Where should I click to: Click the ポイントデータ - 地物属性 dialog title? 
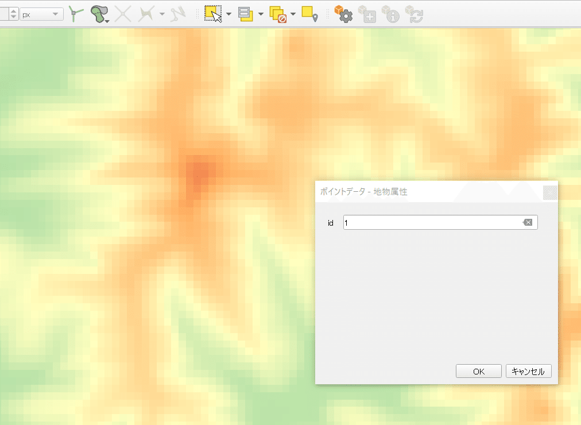363,192
